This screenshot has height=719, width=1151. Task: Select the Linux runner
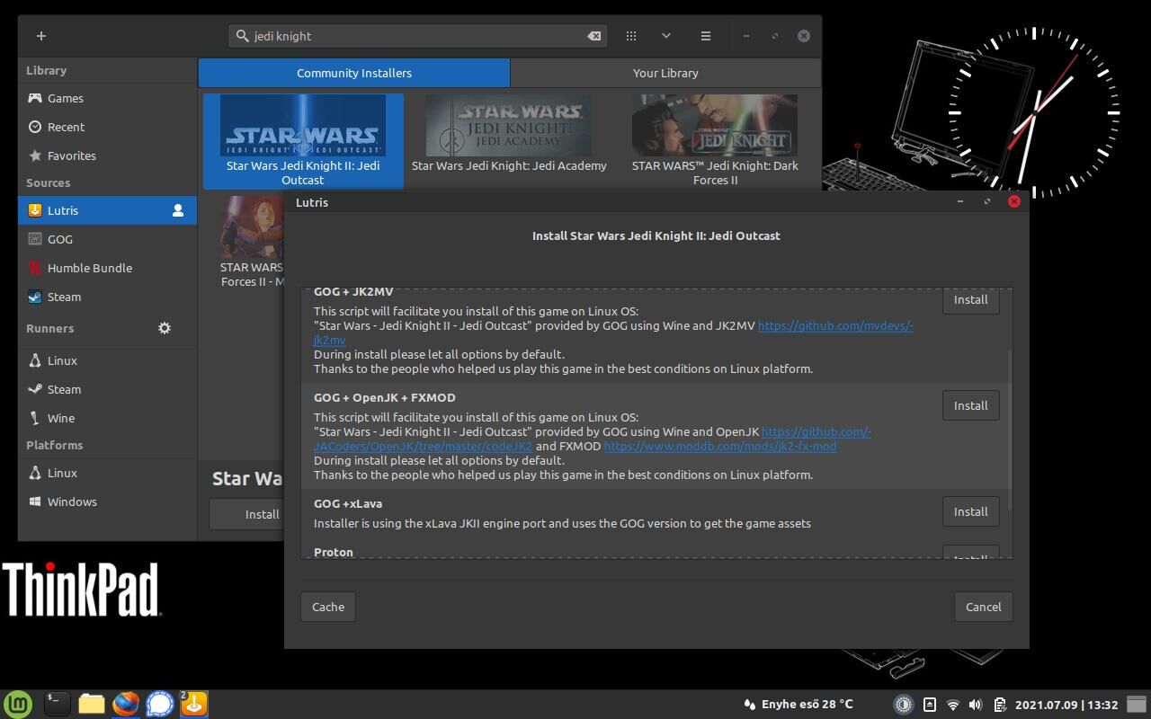(x=107, y=360)
